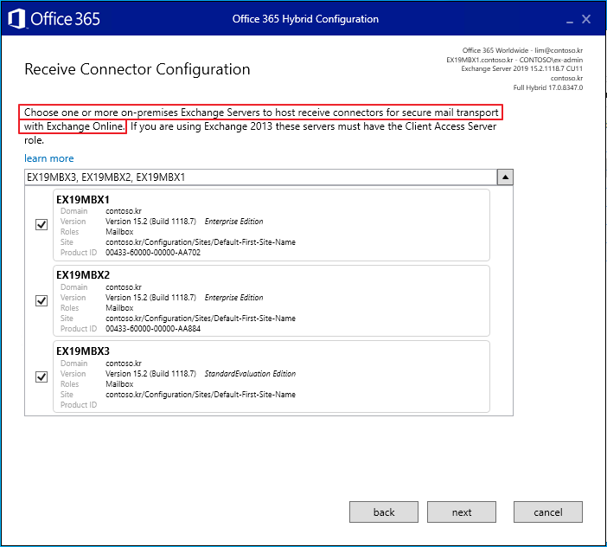Click the Office 365 logo icon

click(16, 18)
